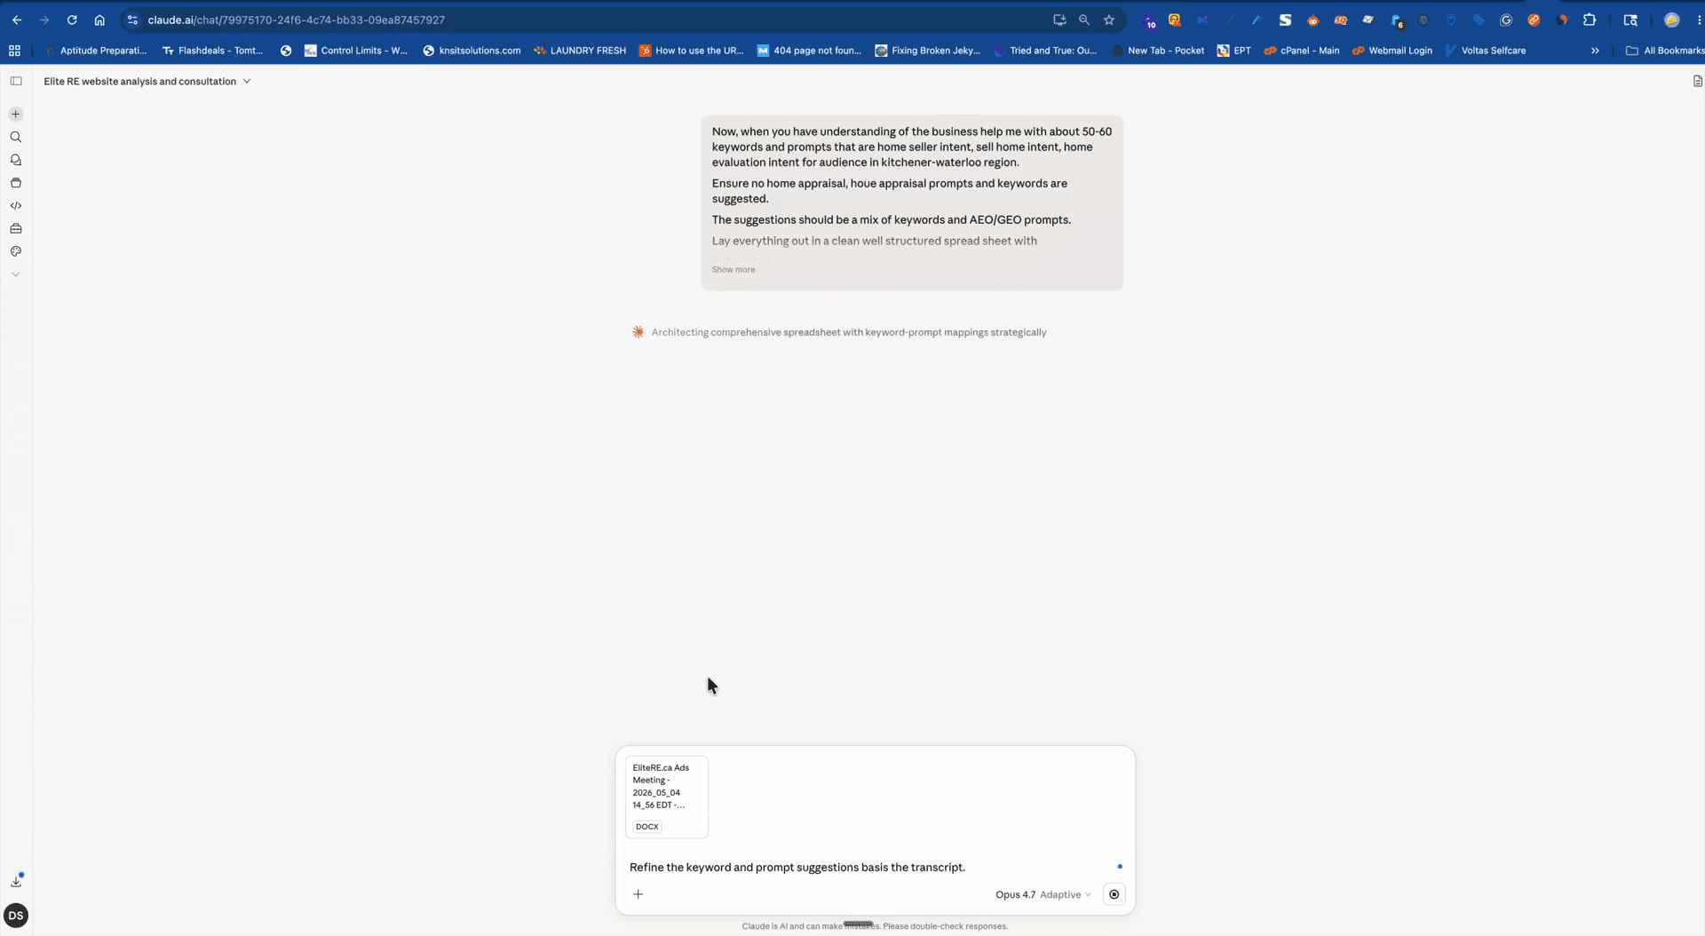Click the add attachment plus button
1705x936 pixels.
pos(638,894)
